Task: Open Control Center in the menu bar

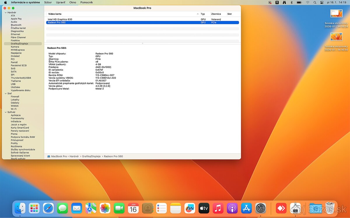Action: click(322, 2)
